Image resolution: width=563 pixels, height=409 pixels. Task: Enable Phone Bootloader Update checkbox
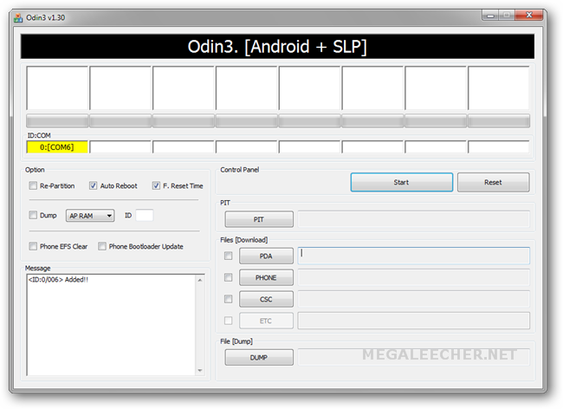102,246
